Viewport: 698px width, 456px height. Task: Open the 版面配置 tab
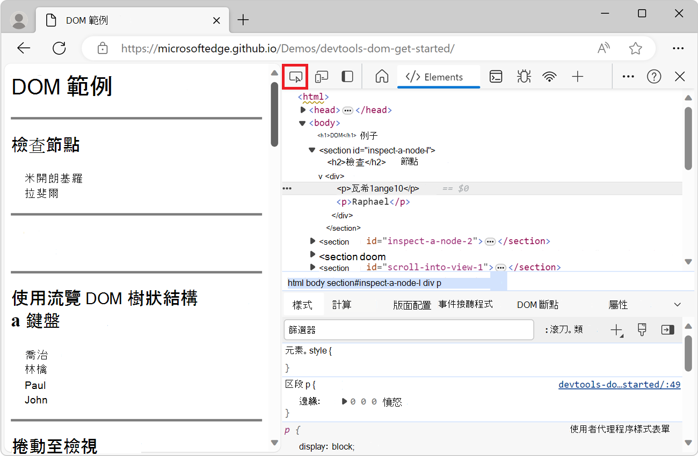[x=412, y=305]
